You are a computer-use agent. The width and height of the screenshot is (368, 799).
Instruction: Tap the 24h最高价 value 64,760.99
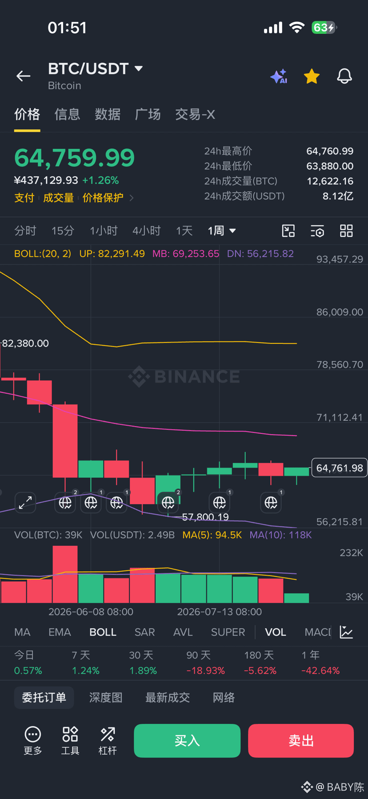[330, 151]
